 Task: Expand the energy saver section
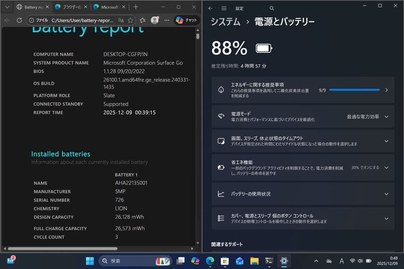pos(386,167)
